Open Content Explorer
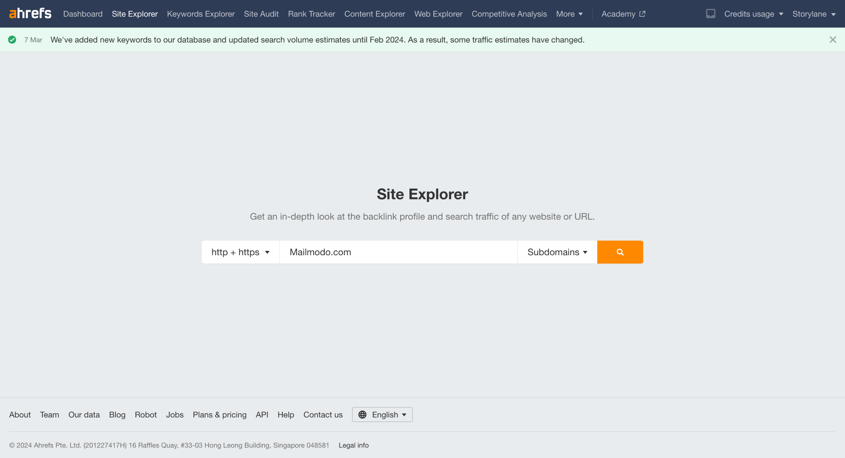The image size is (845, 458). coord(375,14)
